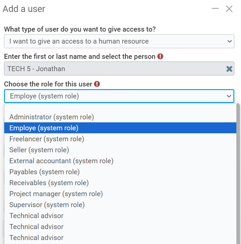Click the red alert icon beside person label
Image resolution: width=241 pixels, height=244 pixels.
coord(160,57)
